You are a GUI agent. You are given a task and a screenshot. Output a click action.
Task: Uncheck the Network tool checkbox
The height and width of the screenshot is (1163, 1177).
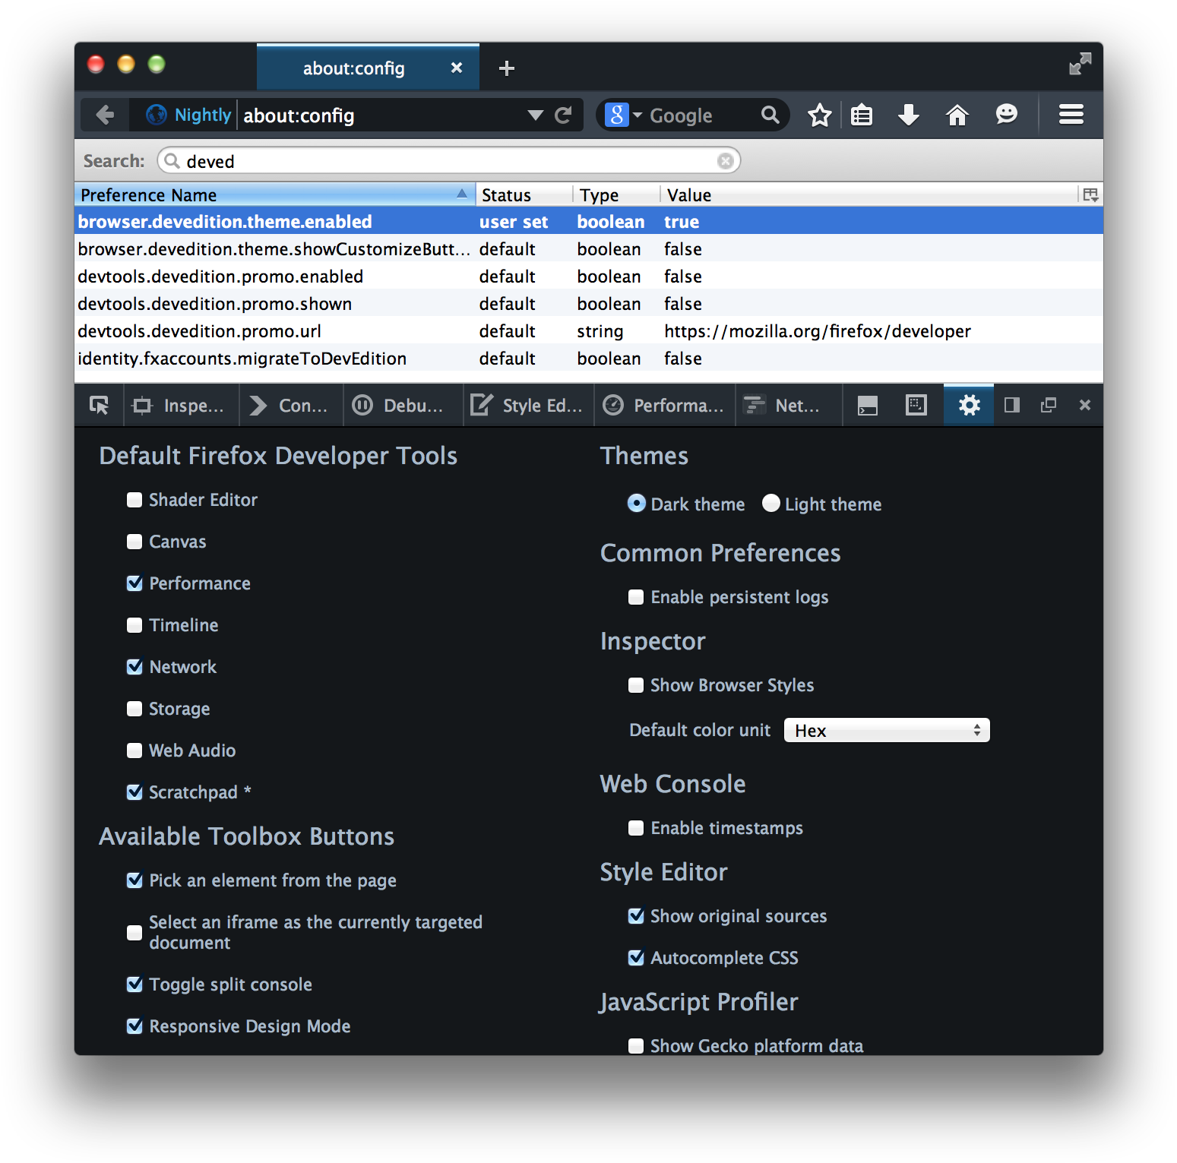click(134, 666)
